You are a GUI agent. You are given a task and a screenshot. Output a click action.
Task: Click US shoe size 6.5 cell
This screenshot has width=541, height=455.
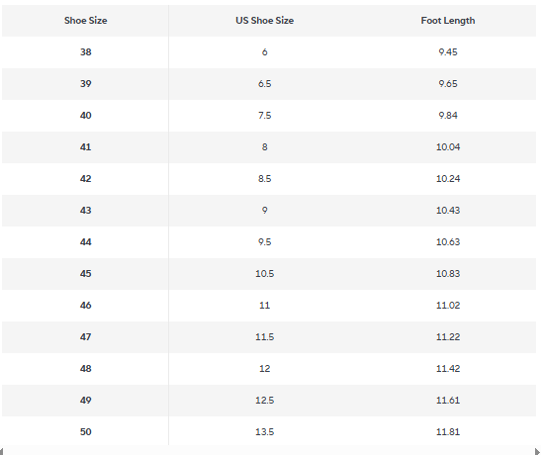pos(265,84)
